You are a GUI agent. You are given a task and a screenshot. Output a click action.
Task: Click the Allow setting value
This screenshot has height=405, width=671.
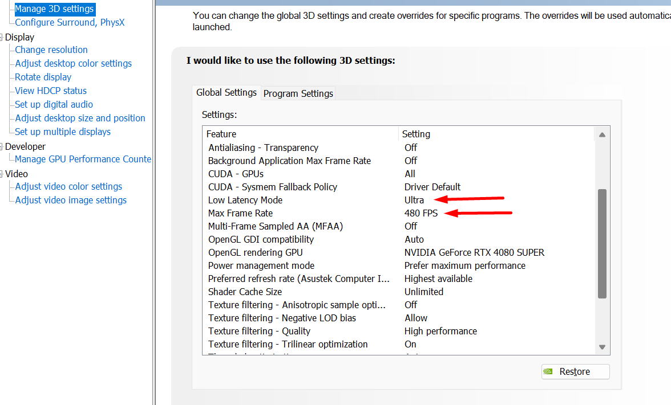click(x=416, y=318)
